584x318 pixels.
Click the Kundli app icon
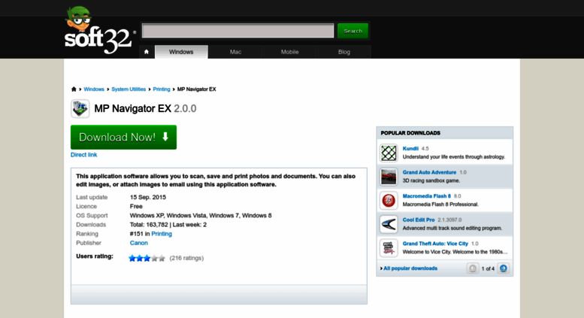coord(389,153)
